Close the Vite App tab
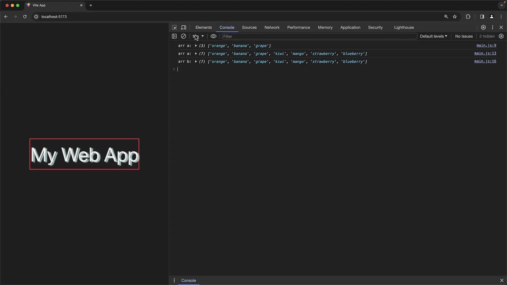The width and height of the screenshot is (507, 285). pyautogui.click(x=81, y=5)
